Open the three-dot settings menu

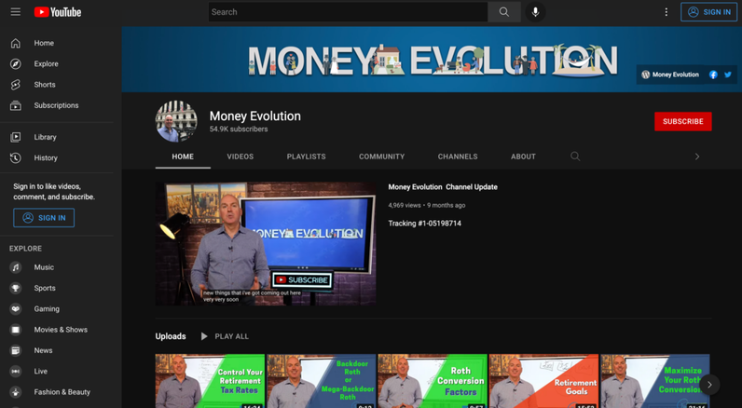(666, 12)
